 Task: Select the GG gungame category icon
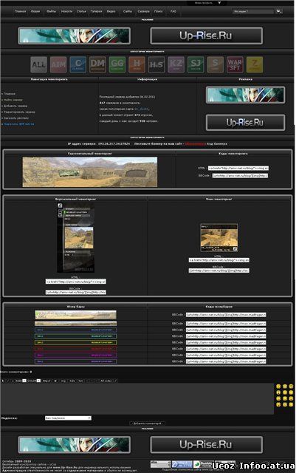[117, 64]
